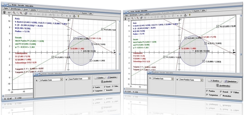Click printer icon in left window toolbar
Viewport: 244px width, 115px height.
[x=74, y=16]
